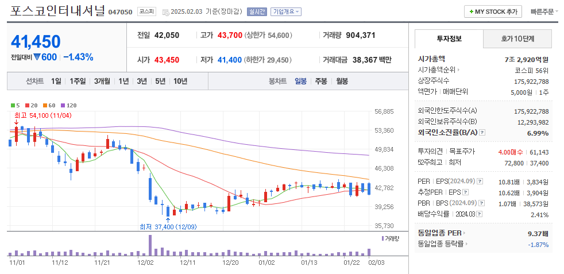The image size is (564, 274).
Task: Select the 1일 line chart period
Action: point(56,81)
